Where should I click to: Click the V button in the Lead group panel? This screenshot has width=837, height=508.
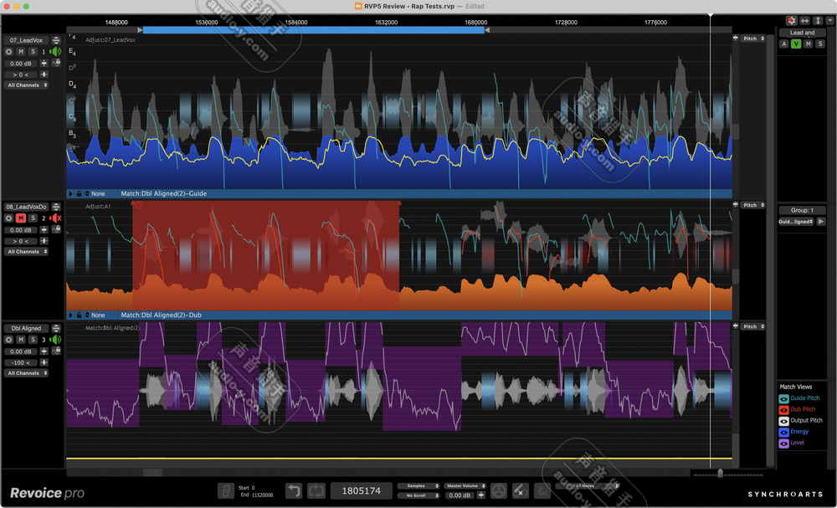coord(796,43)
